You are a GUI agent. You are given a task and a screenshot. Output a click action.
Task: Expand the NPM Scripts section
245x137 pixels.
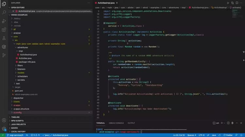tap(17, 121)
